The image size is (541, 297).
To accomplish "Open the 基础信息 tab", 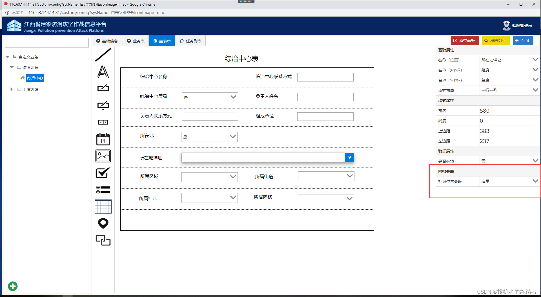I will coord(107,41).
